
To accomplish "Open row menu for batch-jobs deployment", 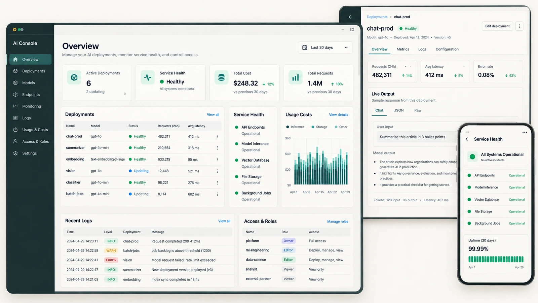I will click(x=217, y=194).
